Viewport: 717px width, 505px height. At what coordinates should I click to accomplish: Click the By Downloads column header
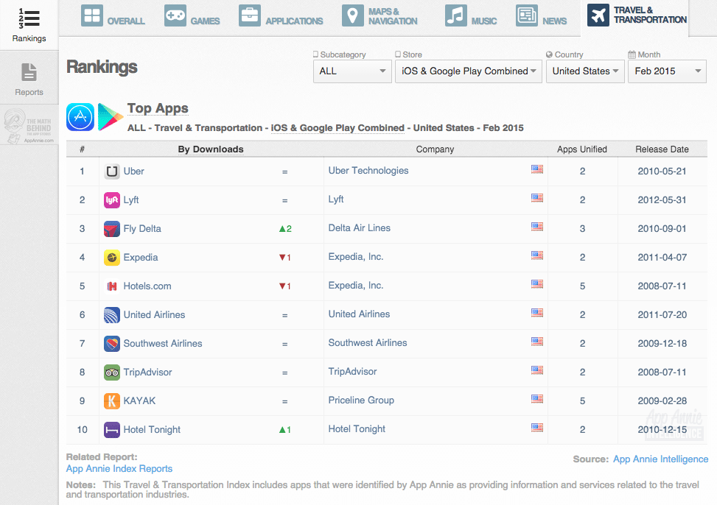(211, 149)
